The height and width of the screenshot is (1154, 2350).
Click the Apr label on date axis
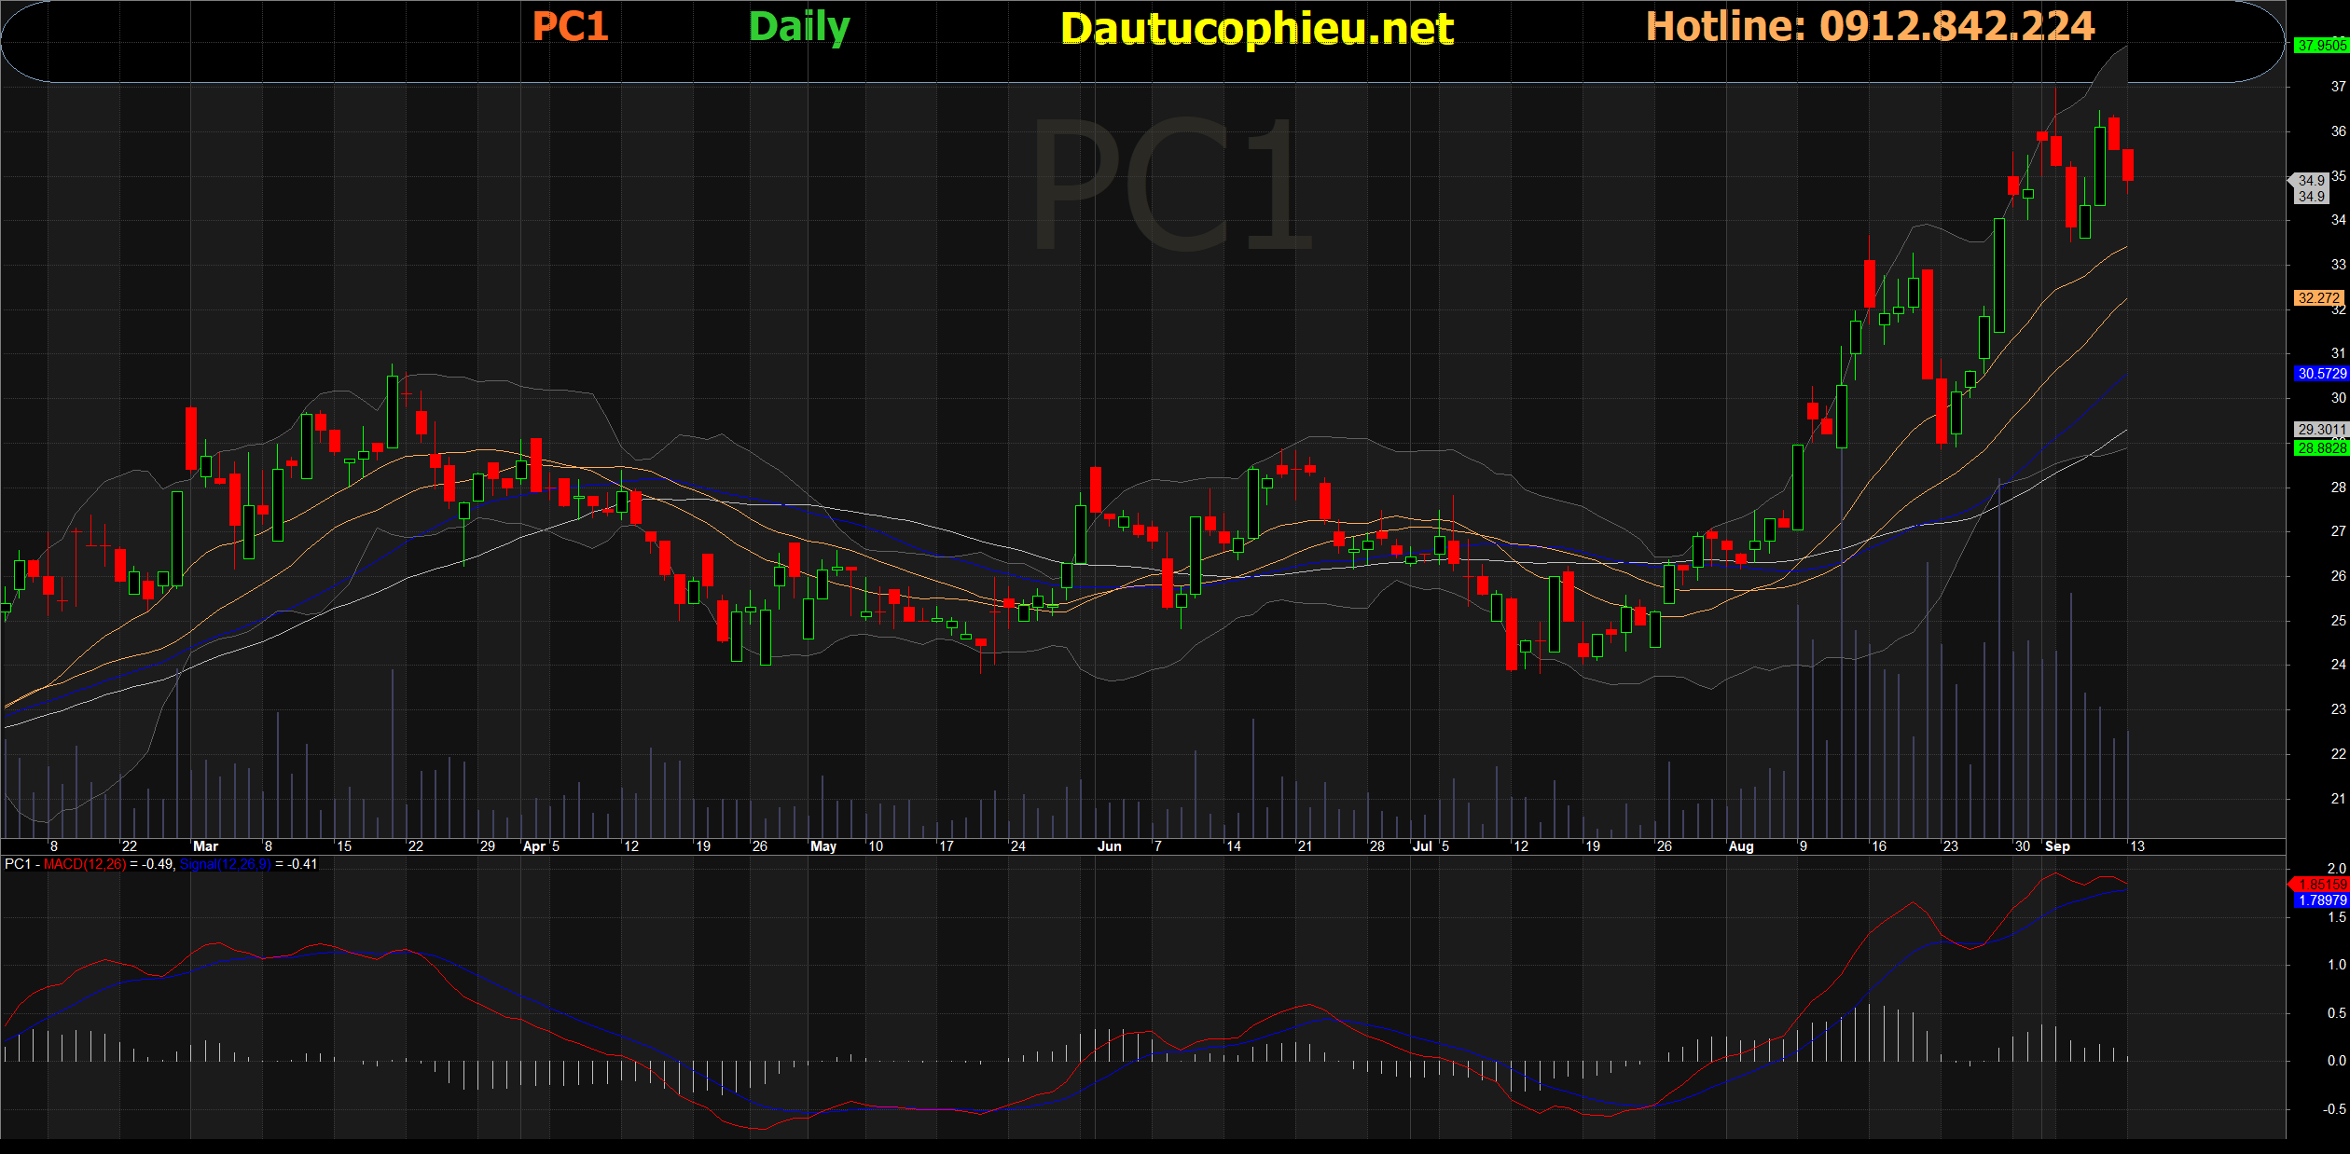(x=533, y=846)
